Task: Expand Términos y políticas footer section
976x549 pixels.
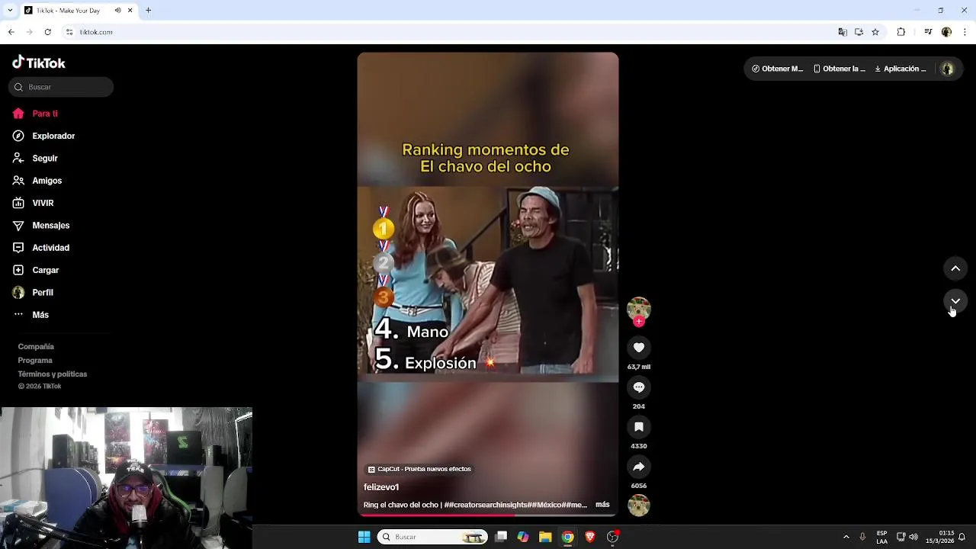Action: [53, 374]
